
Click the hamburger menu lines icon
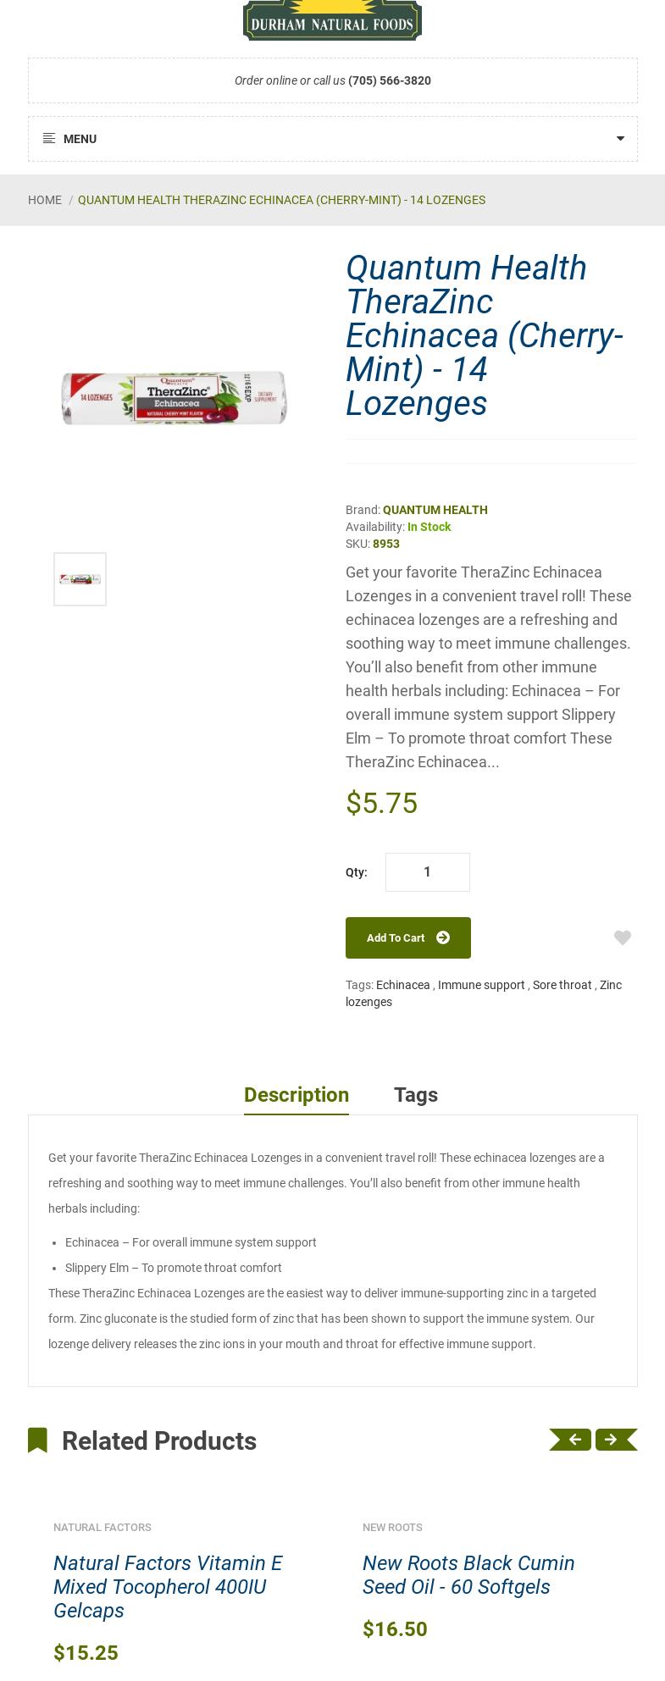(49, 139)
